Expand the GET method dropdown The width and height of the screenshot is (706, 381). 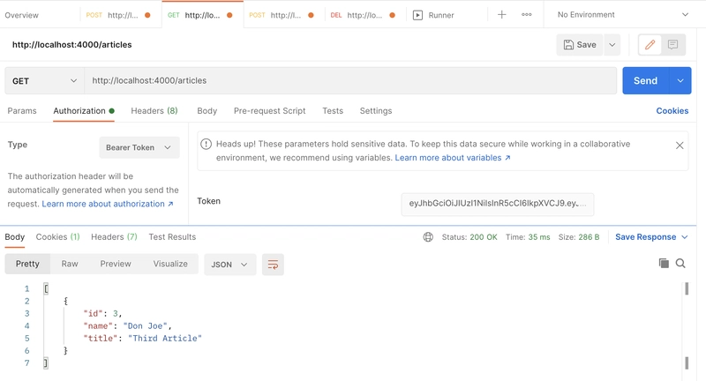tap(44, 81)
